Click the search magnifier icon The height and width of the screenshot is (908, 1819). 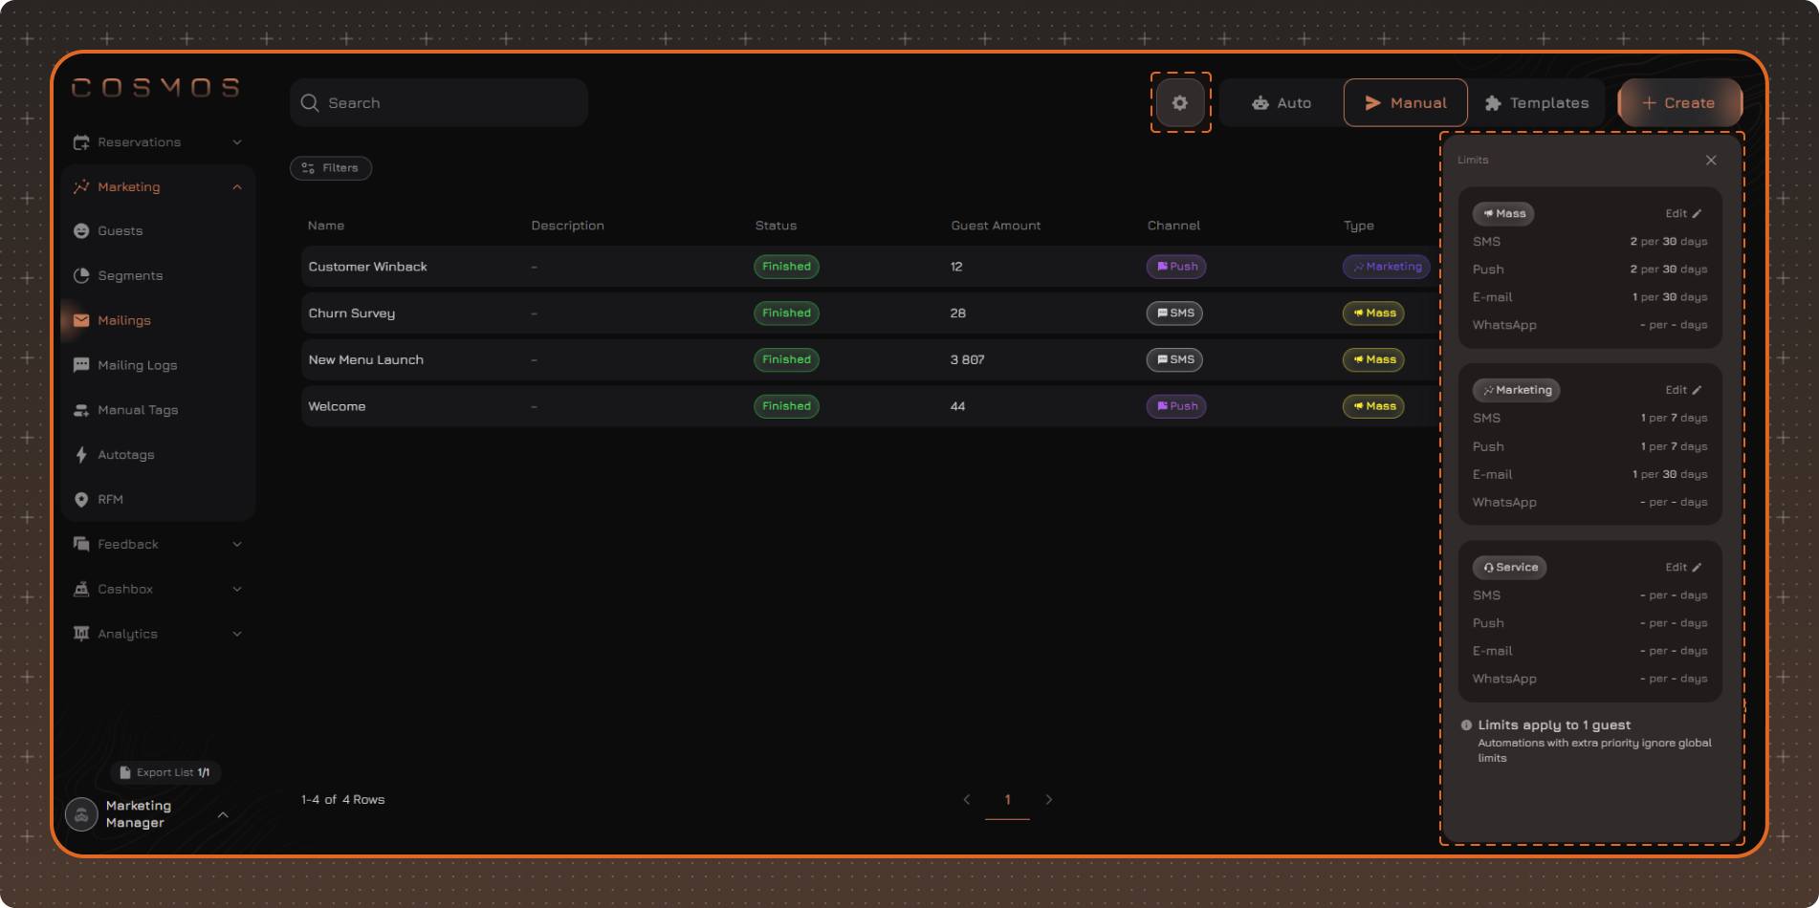310,102
